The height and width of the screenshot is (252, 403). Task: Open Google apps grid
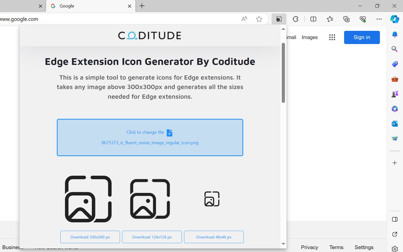tap(332, 37)
